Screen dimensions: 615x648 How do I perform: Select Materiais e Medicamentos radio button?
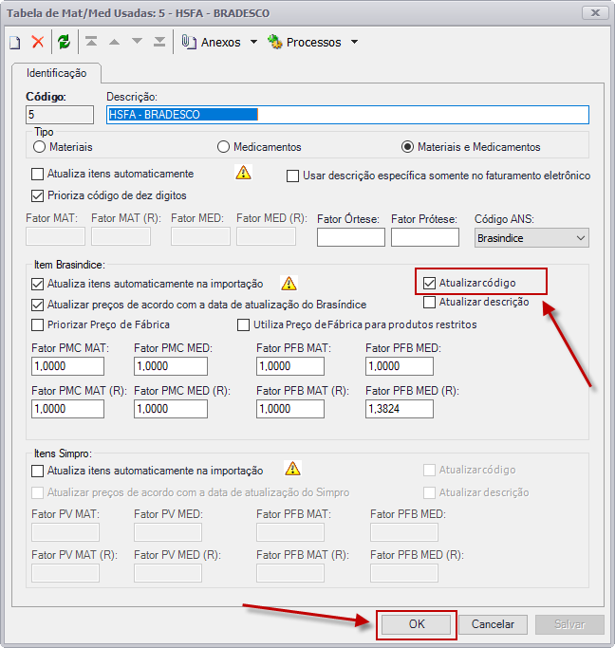pyautogui.click(x=407, y=147)
